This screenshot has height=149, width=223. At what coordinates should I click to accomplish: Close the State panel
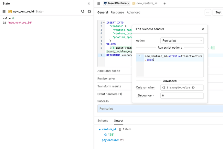coord(89,4)
